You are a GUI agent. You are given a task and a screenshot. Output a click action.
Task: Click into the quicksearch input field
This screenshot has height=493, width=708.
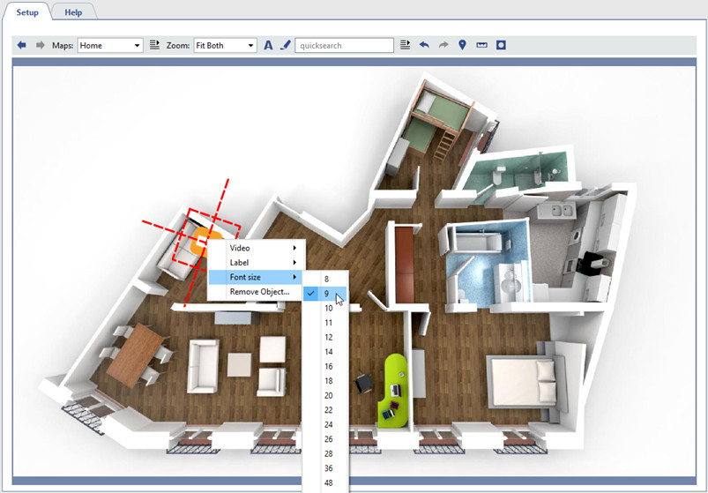pyautogui.click(x=344, y=45)
